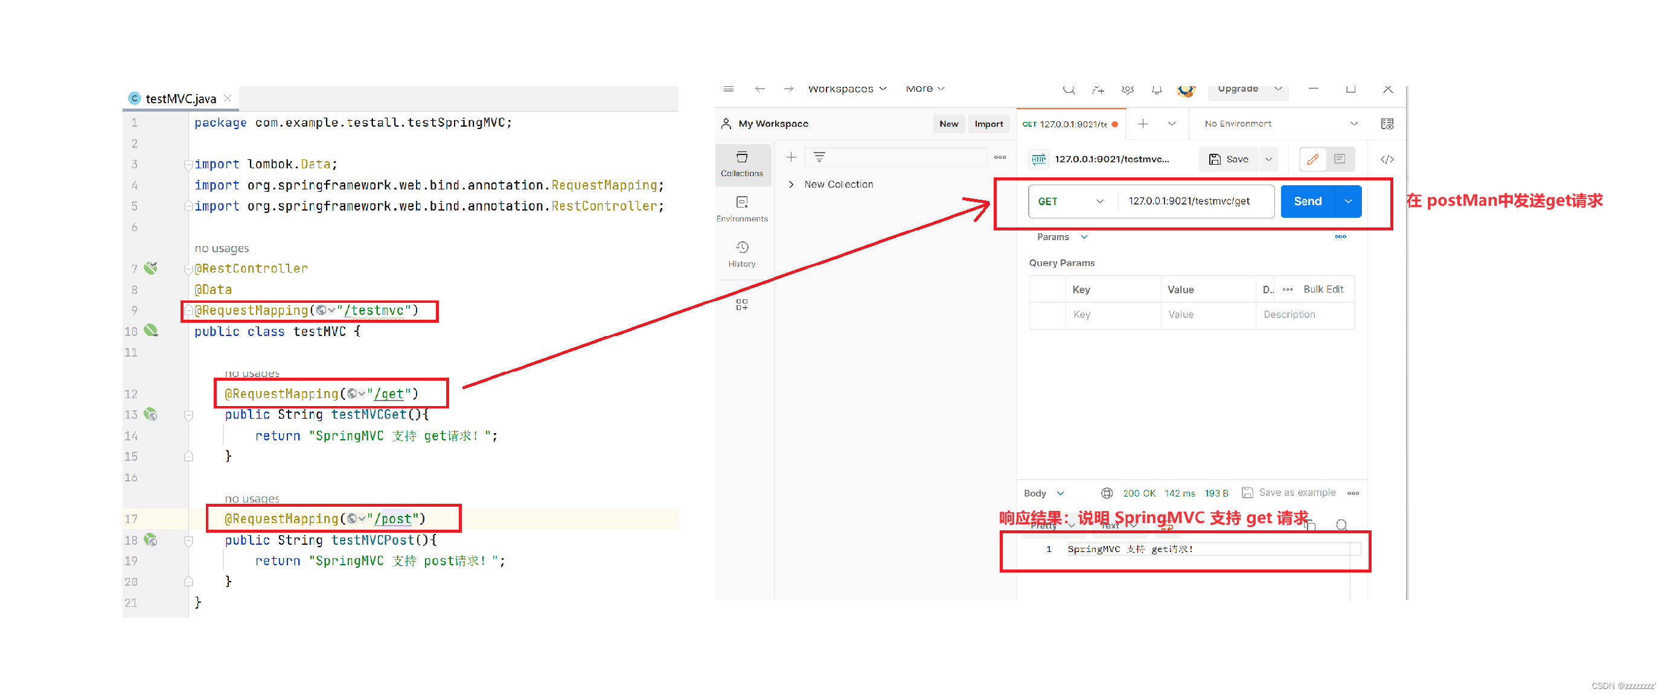Expand the Save options arrow
1665x695 pixels.
coord(1269,159)
